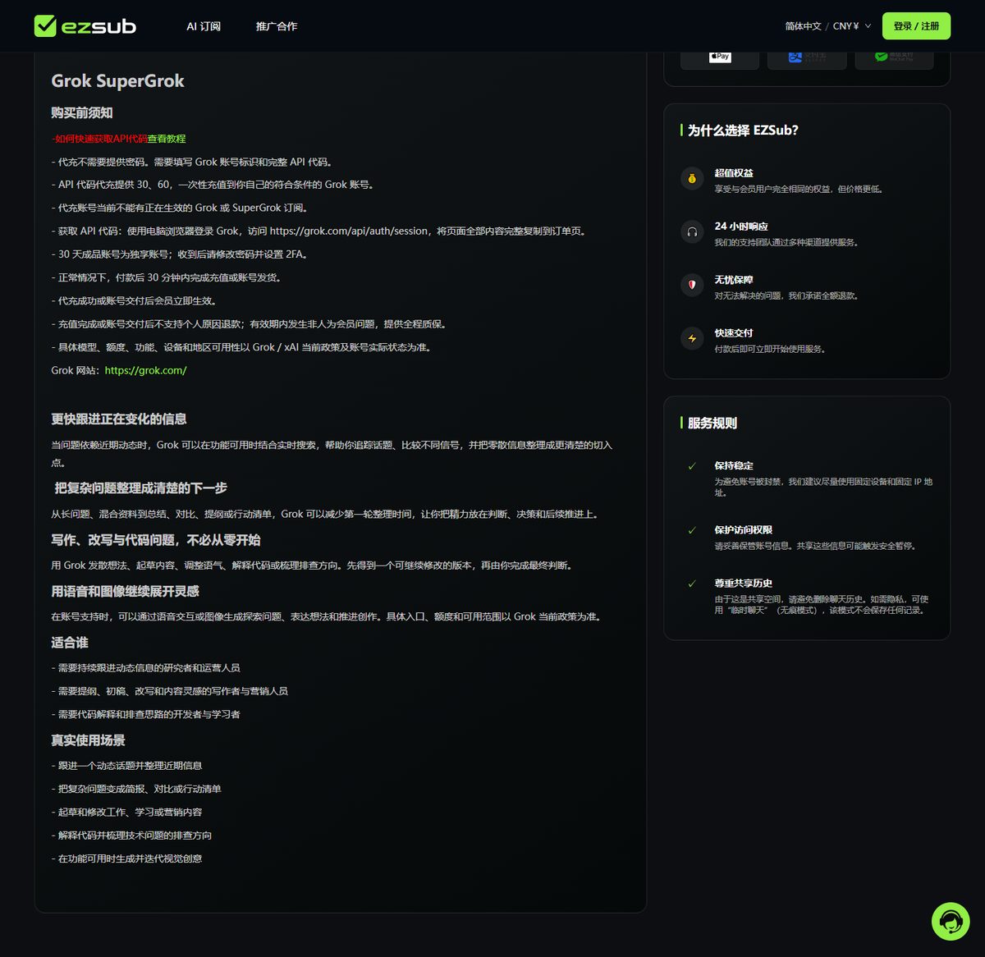Open the 查看教程 tutorial link
Image resolution: width=985 pixels, height=957 pixels.
(167, 139)
